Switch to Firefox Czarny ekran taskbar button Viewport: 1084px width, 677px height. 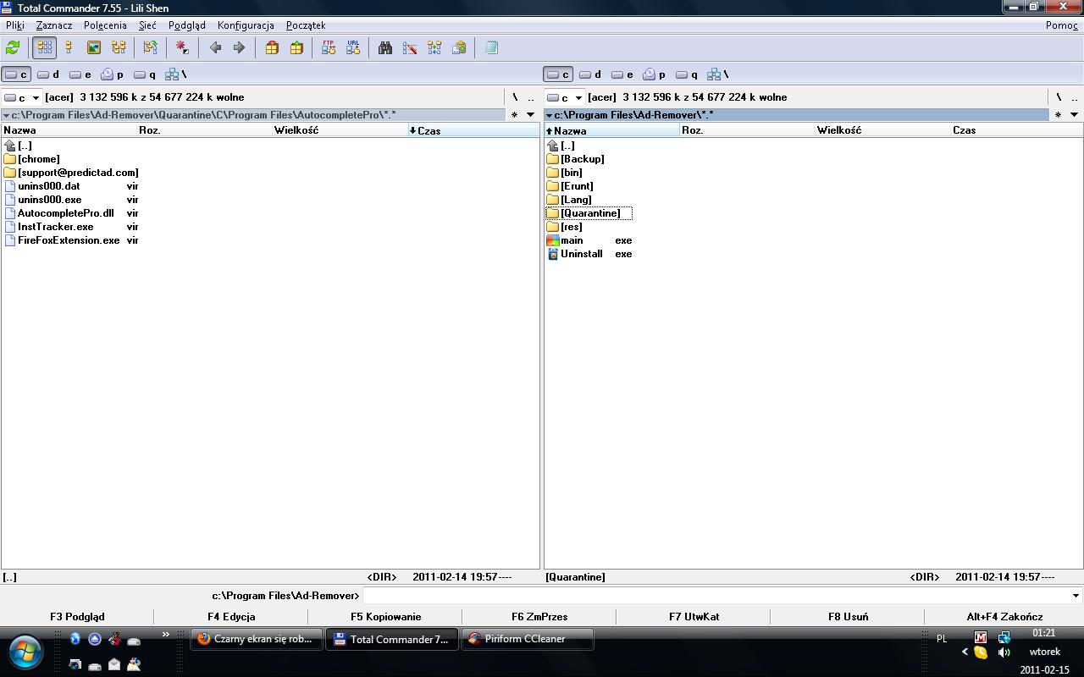[257, 639]
